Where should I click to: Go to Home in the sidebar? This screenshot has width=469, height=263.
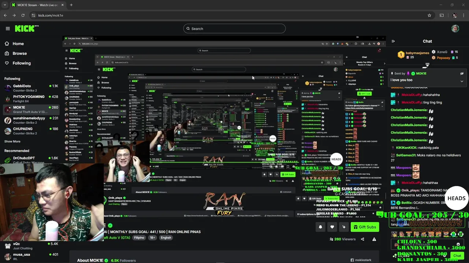click(x=14, y=43)
